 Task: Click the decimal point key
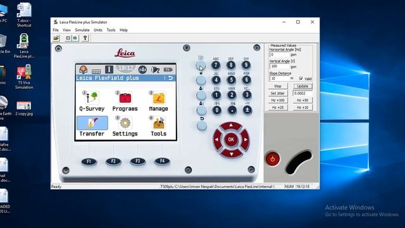pos(232,110)
